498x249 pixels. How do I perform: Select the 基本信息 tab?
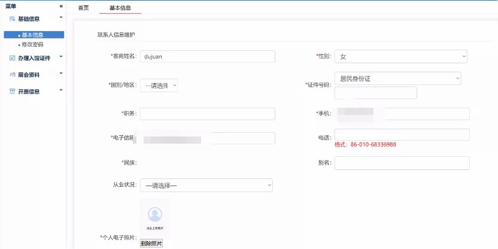[120, 8]
